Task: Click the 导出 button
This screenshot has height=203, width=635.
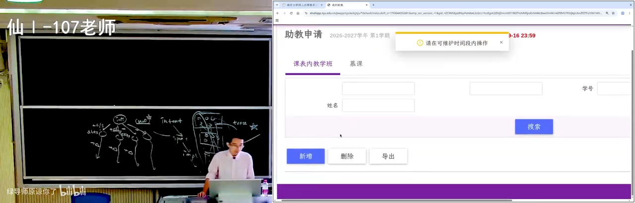Action: 388,156
